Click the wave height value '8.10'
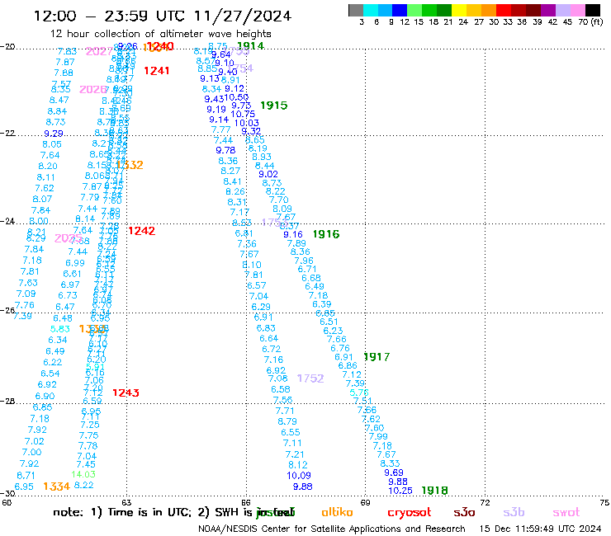 252,265
